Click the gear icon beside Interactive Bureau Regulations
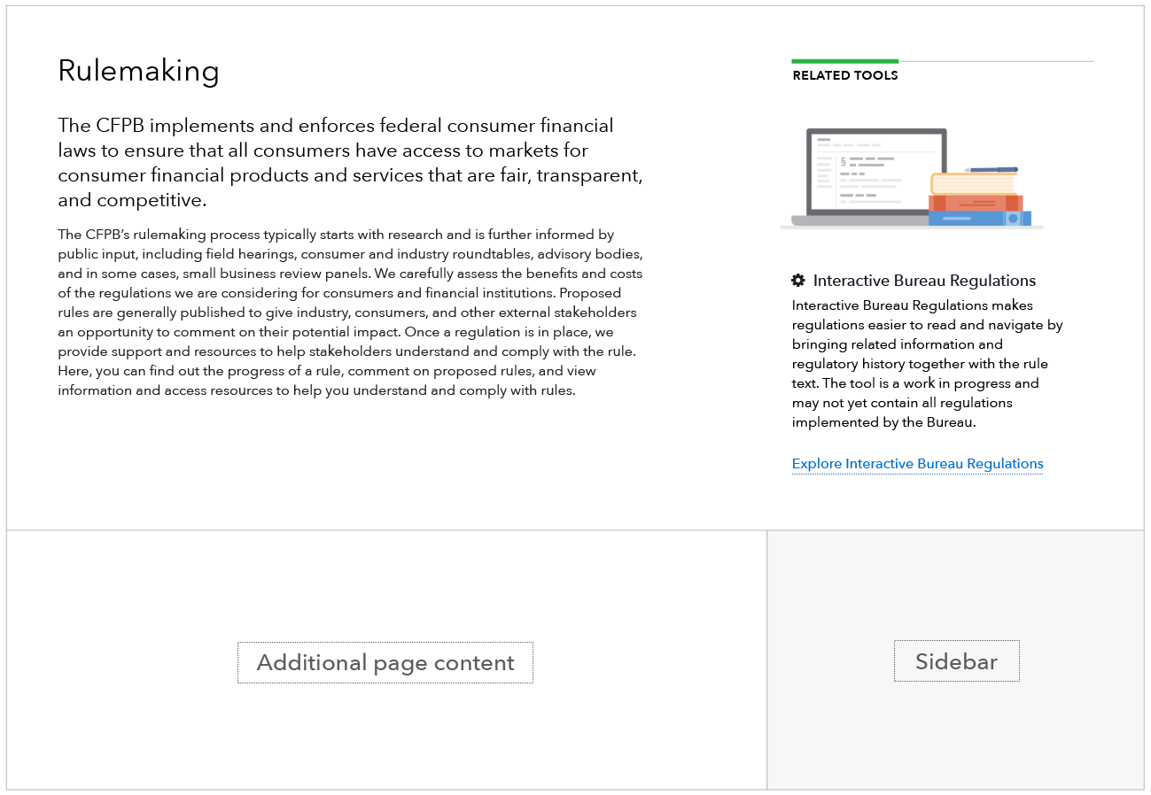The width and height of the screenshot is (1151, 795). (798, 281)
